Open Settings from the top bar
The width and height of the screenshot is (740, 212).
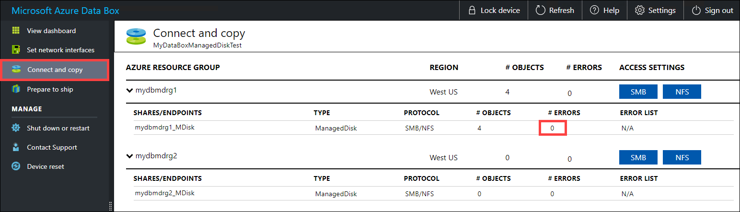tap(655, 11)
